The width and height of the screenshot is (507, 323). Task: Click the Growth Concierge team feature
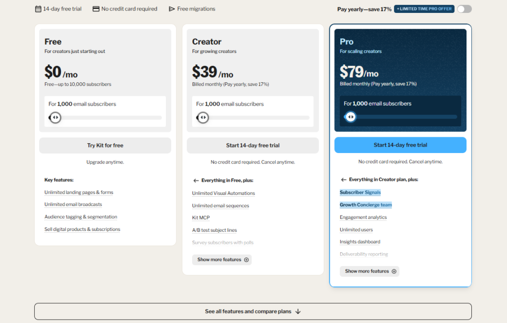[366, 205]
